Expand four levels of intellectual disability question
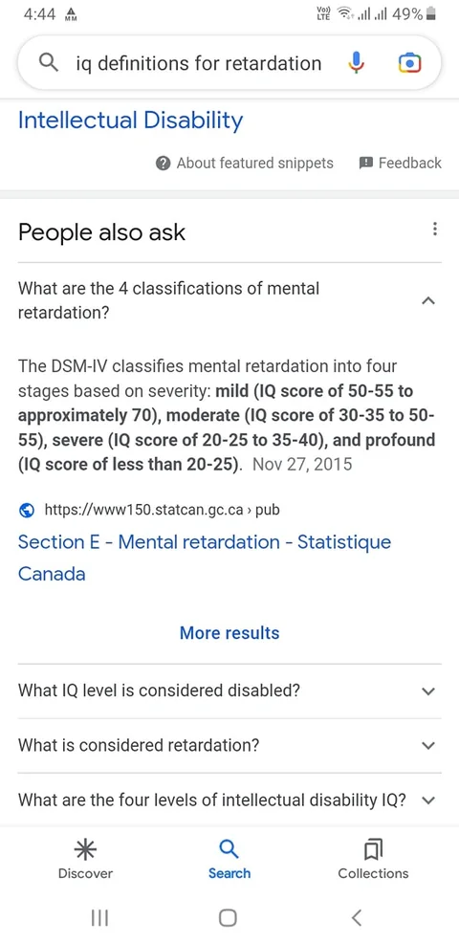The image size is (459, 943). [229, 800]
